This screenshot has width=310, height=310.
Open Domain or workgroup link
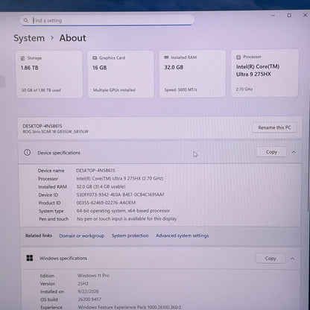point(82,235)
